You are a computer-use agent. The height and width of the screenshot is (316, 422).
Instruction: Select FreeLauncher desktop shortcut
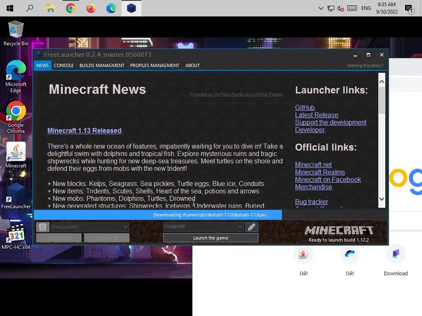click(16, 196)
